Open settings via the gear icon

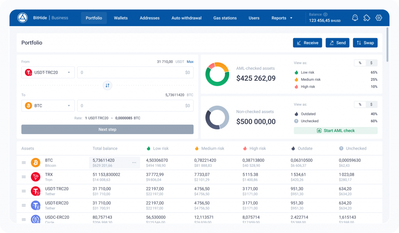[378, 18]
